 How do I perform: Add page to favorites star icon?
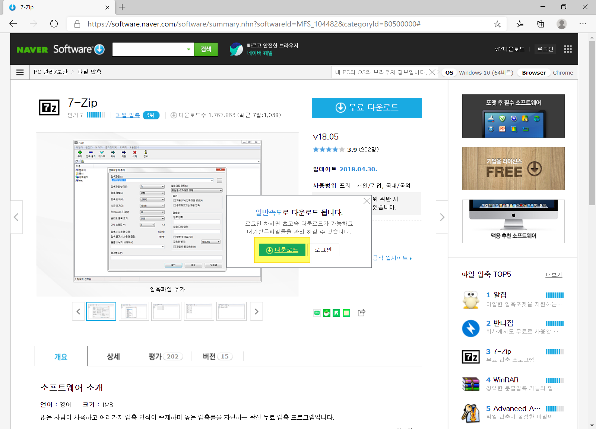(x=497, y=24)
